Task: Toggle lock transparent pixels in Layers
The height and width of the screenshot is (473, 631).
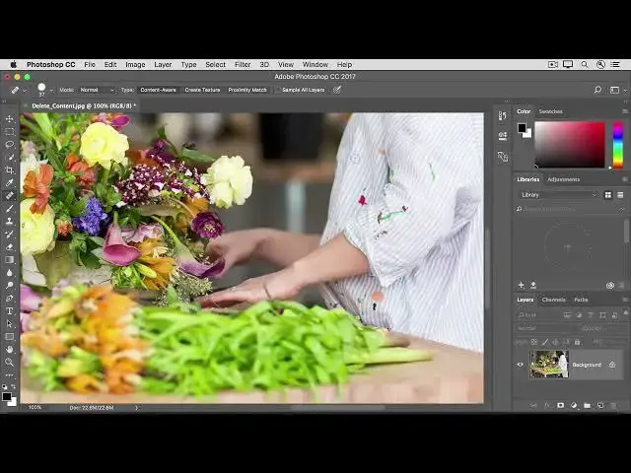Action: 534,342
